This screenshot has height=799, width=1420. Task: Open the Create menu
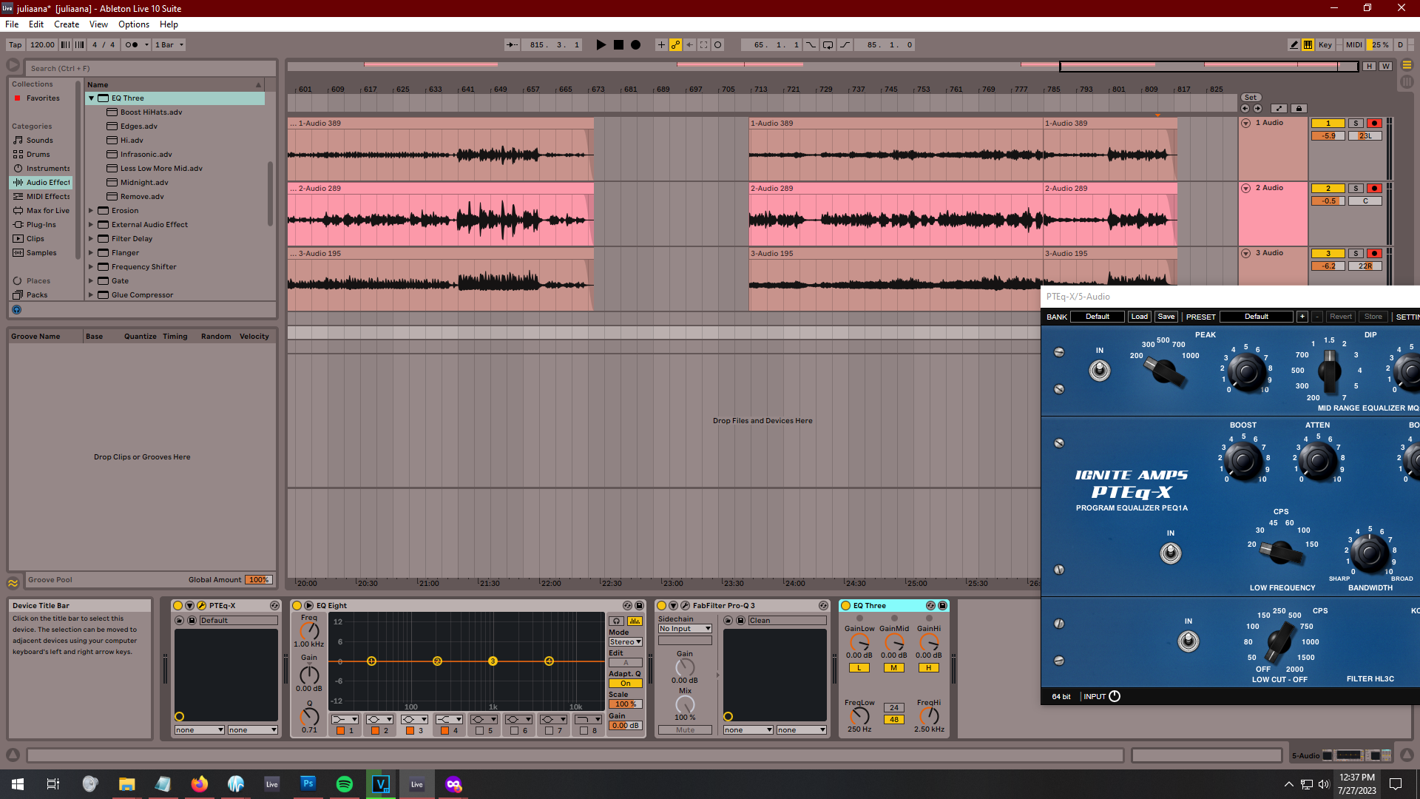tap(66, 24)
